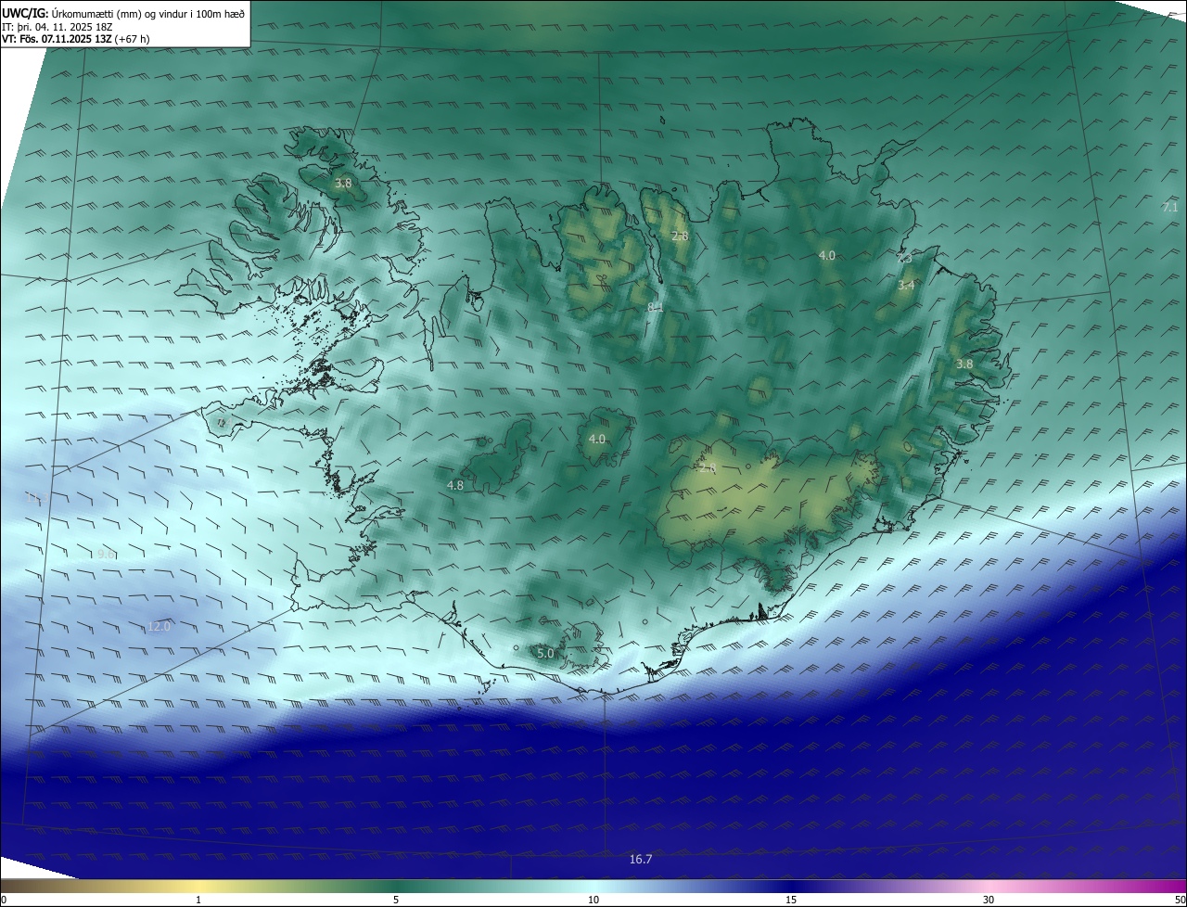
Task: Click the legend tick label 30
Action: tap(989, 900)
